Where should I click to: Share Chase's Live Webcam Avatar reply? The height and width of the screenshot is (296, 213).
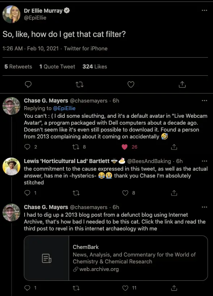tap(174, 147)
